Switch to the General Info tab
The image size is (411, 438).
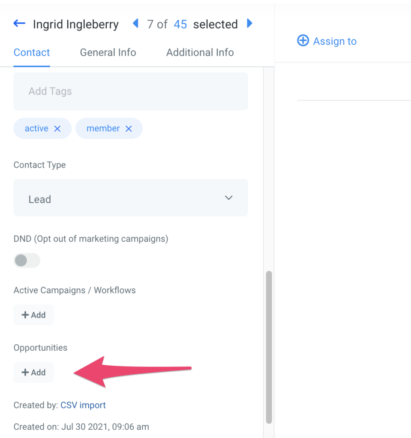pos(108,53)
